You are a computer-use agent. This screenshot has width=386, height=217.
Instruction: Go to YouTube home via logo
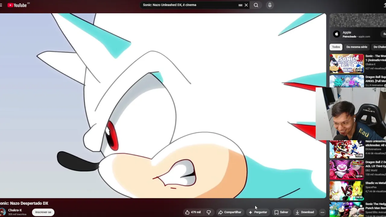[x=17, y=5]
